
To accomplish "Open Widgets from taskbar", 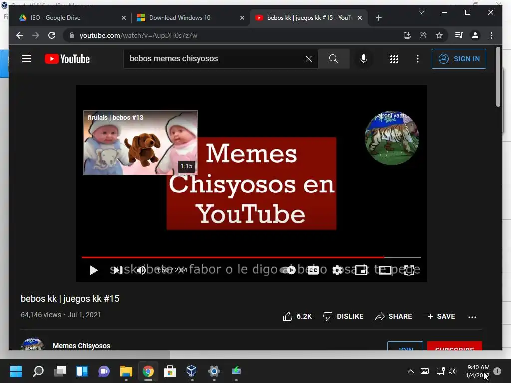I will click(82, 371).
